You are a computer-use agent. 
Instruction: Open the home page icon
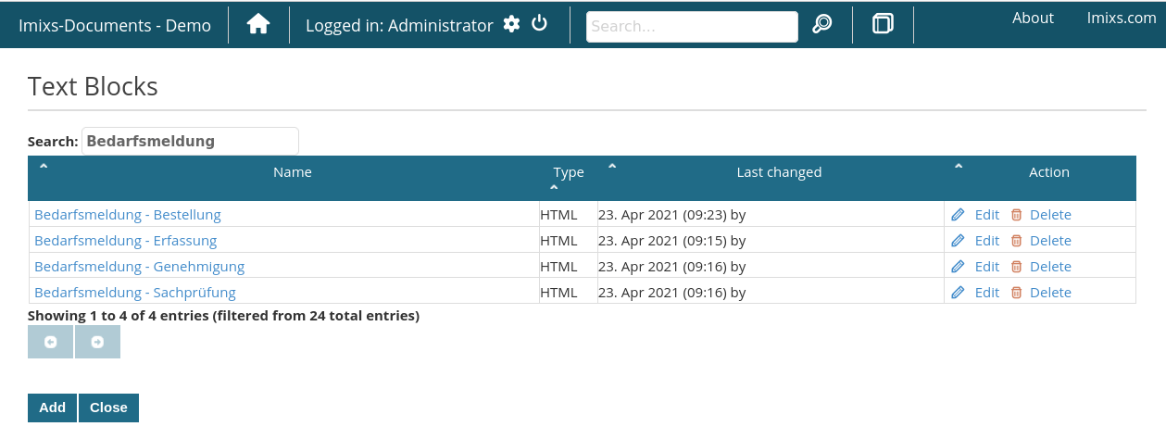coord(258,25)
